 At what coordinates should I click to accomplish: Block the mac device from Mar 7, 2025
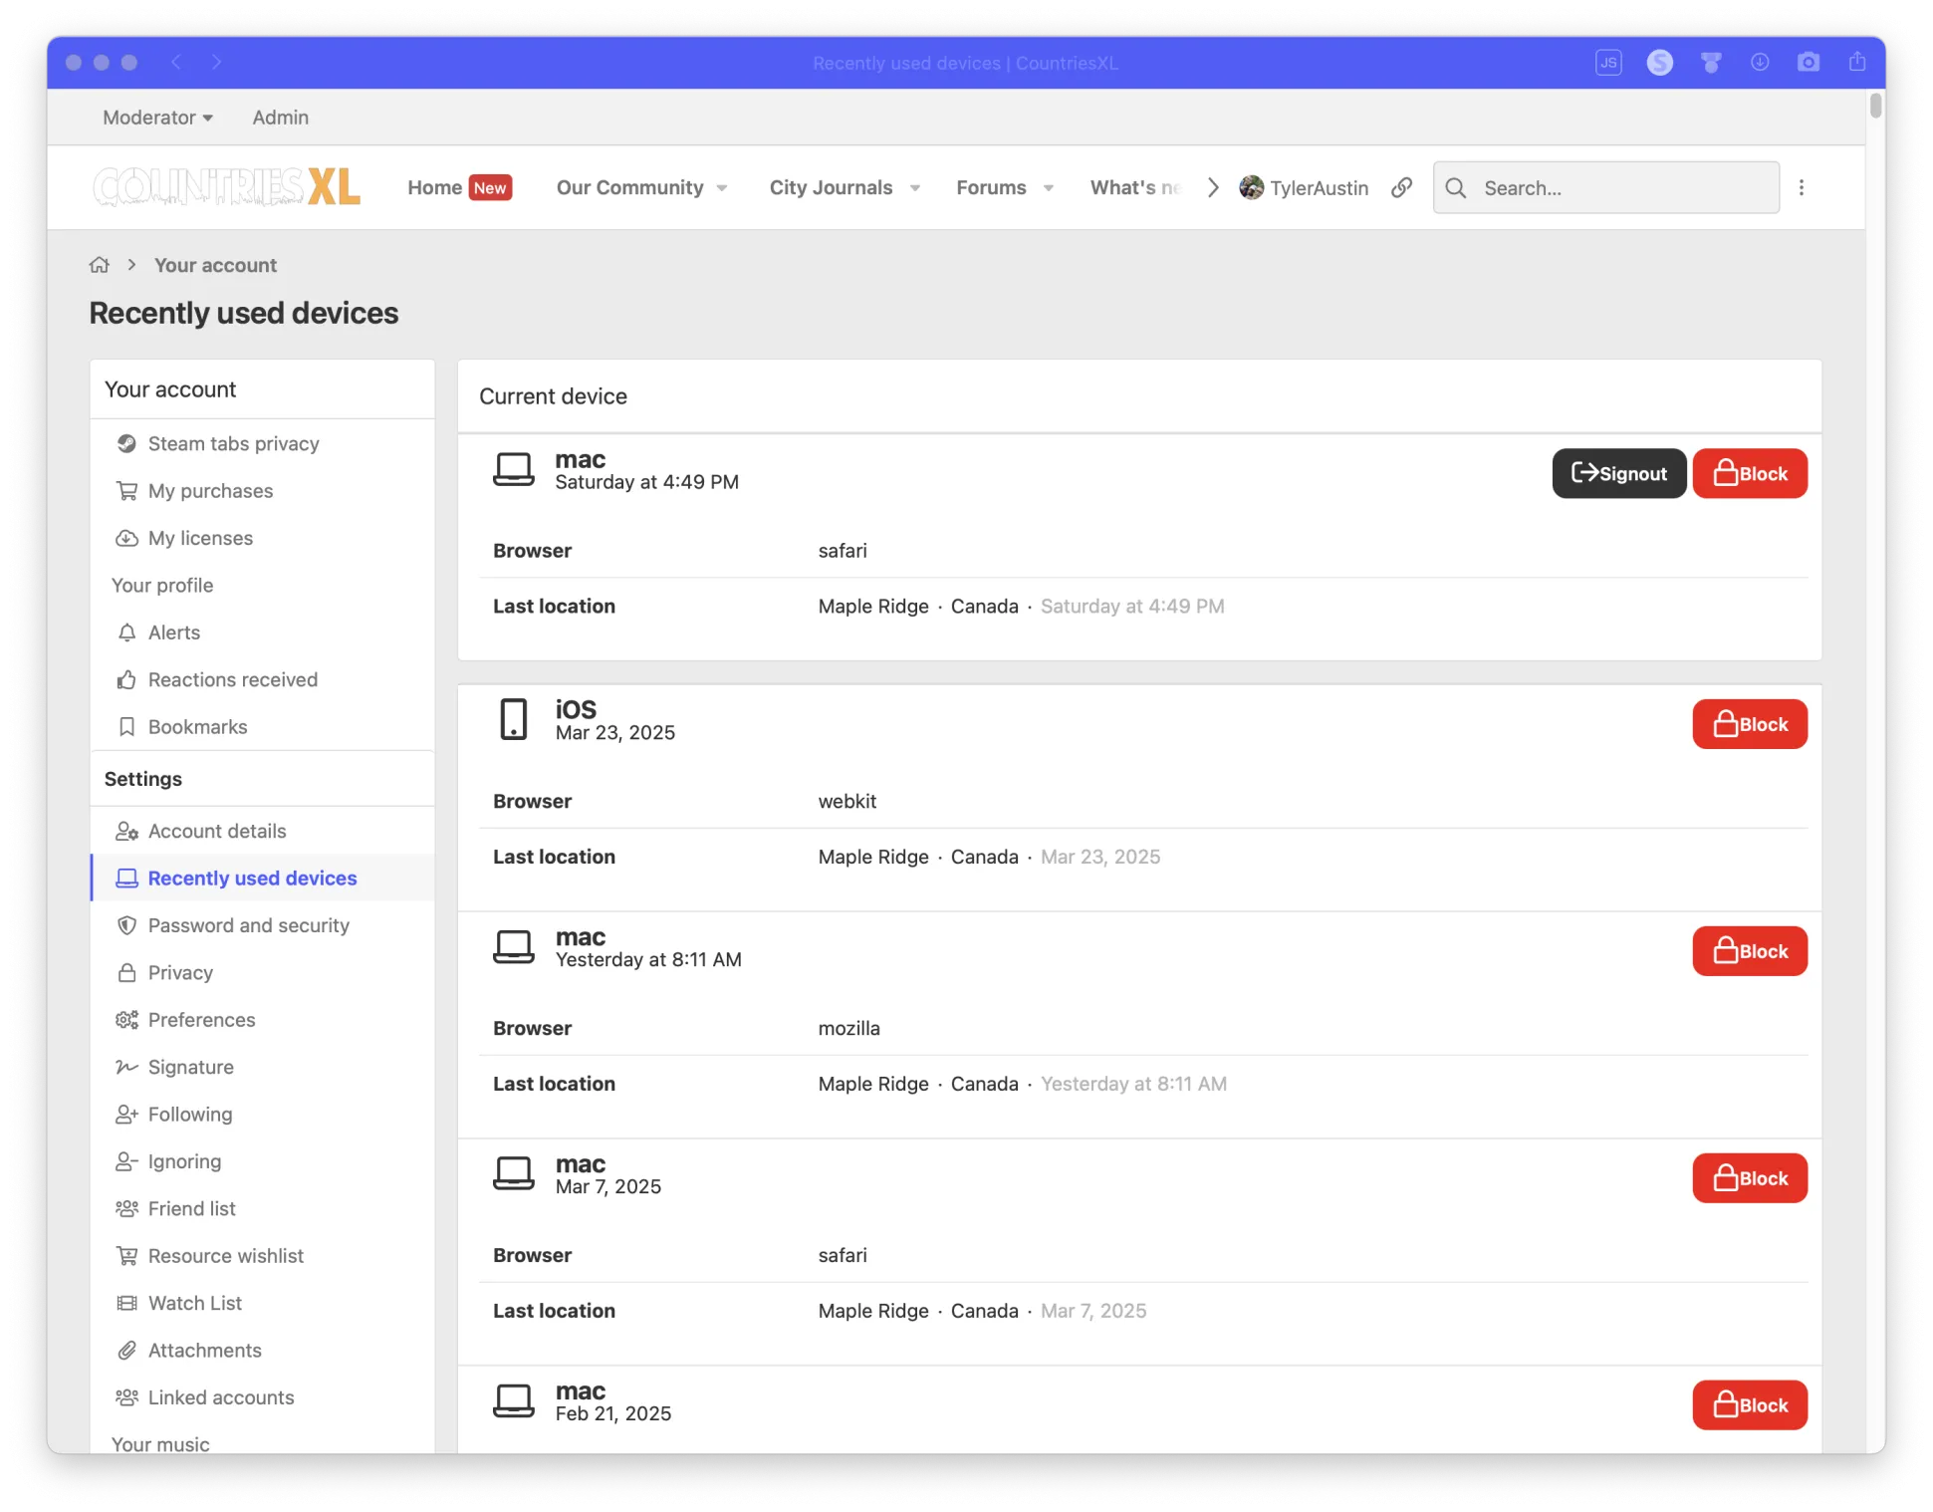coord(1749,1178)
